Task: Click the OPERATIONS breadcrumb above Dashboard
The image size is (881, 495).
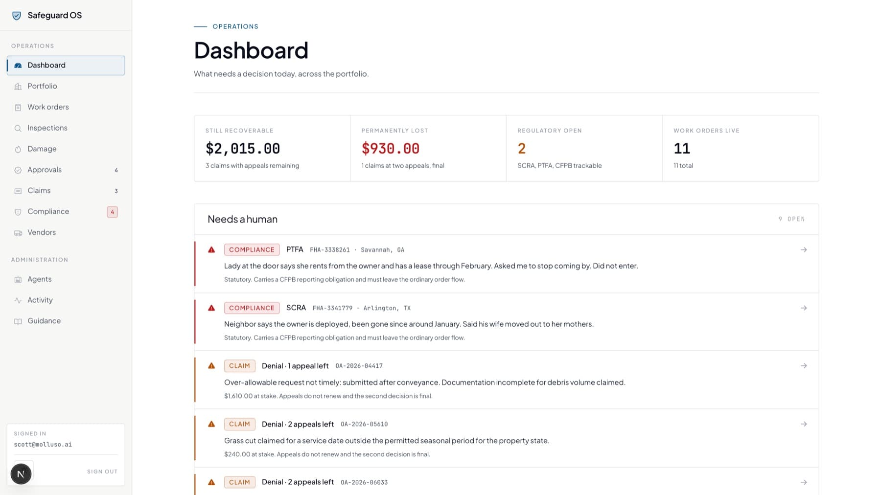Action: [235, 26]
